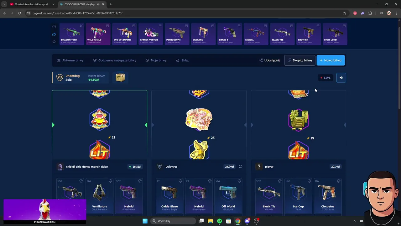Click Udostępnij share link
401x226 pixels.
click(x=269, y=60)
